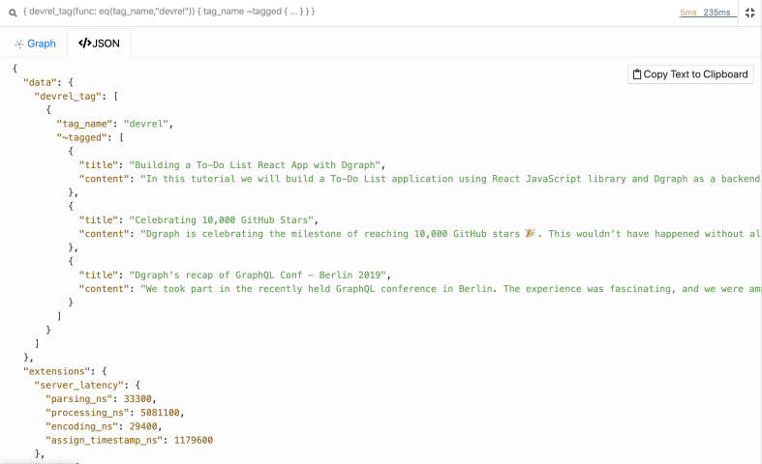
Task: Click the magnifier icon beside the query
Action: [12, 12]
